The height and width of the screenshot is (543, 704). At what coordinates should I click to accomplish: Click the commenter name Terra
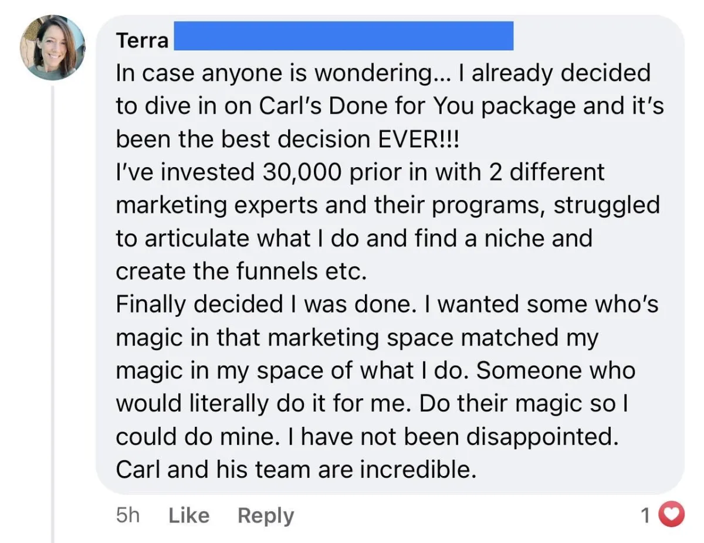point(142,40)
